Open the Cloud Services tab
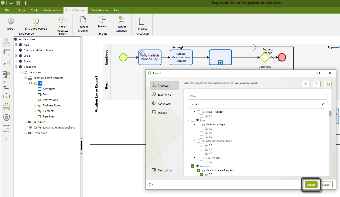The height and width of the screenshot is (197, 340). coord(99,10)
